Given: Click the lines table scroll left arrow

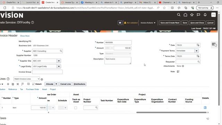Looking at the screenshot, I should pyautogui.click(x=49, y=112).
